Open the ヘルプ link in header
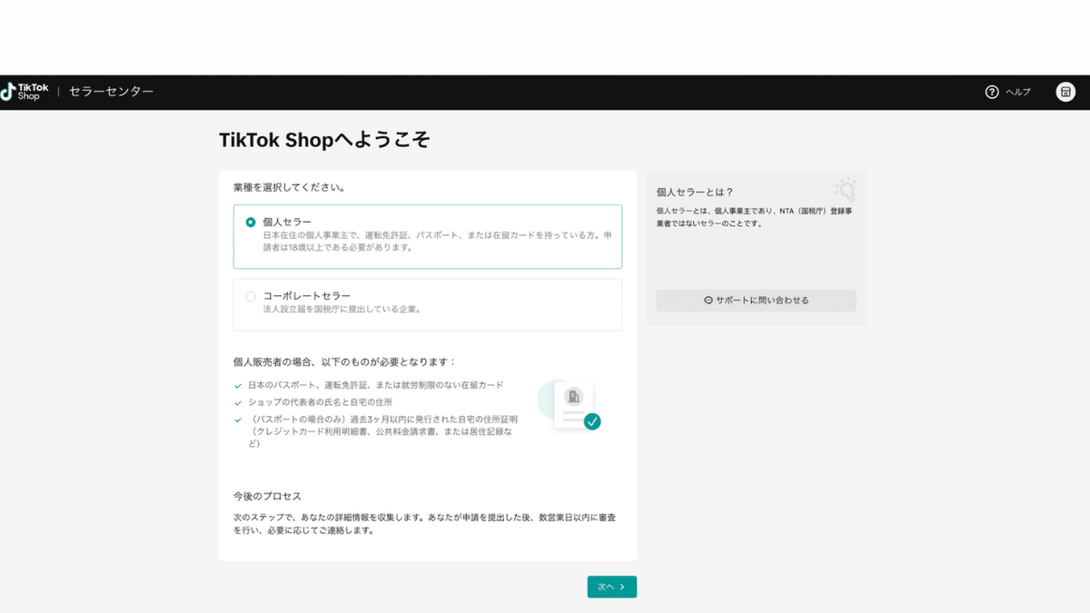The width and height of the screenshot is (1090, 613). (x=1018, y=93)
